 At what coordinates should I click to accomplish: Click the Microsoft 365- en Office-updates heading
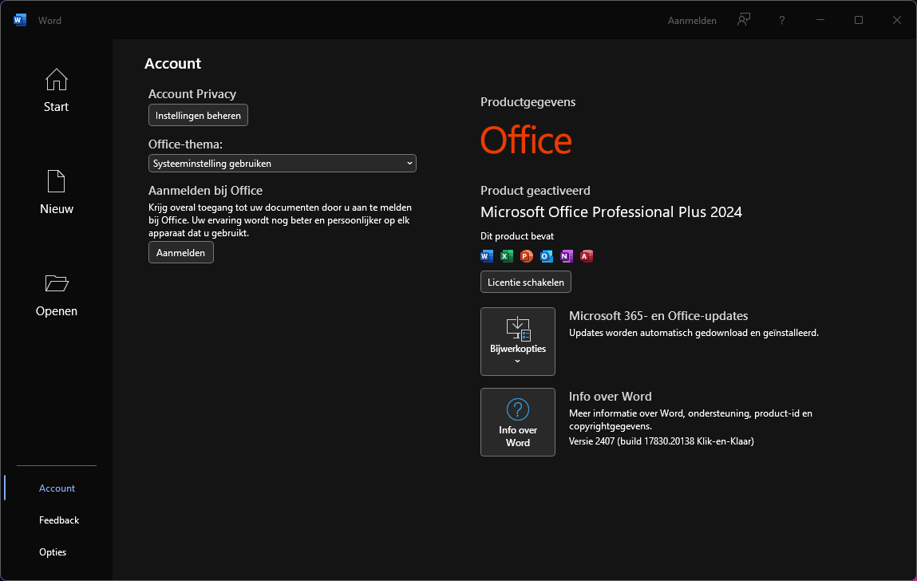[x=658, y=316]
